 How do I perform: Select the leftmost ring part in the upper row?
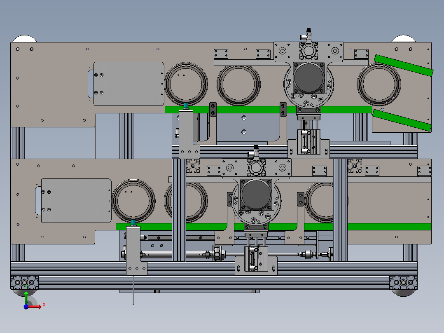point(186,84)
